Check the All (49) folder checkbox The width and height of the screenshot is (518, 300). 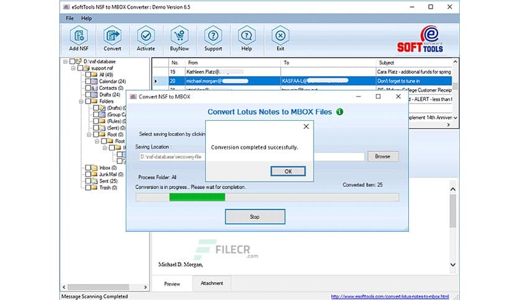pyautogui.click(x=88, y=74)
